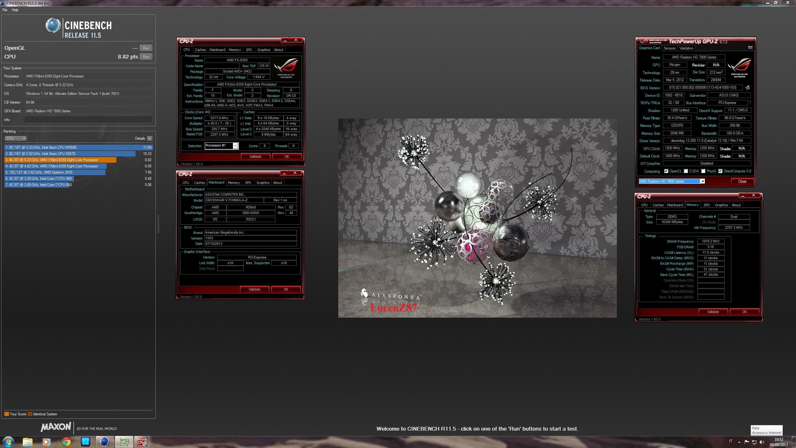796x448 pixels.
Task: Click the panel splitter grip handle
Action: click(x=158, y=224)
